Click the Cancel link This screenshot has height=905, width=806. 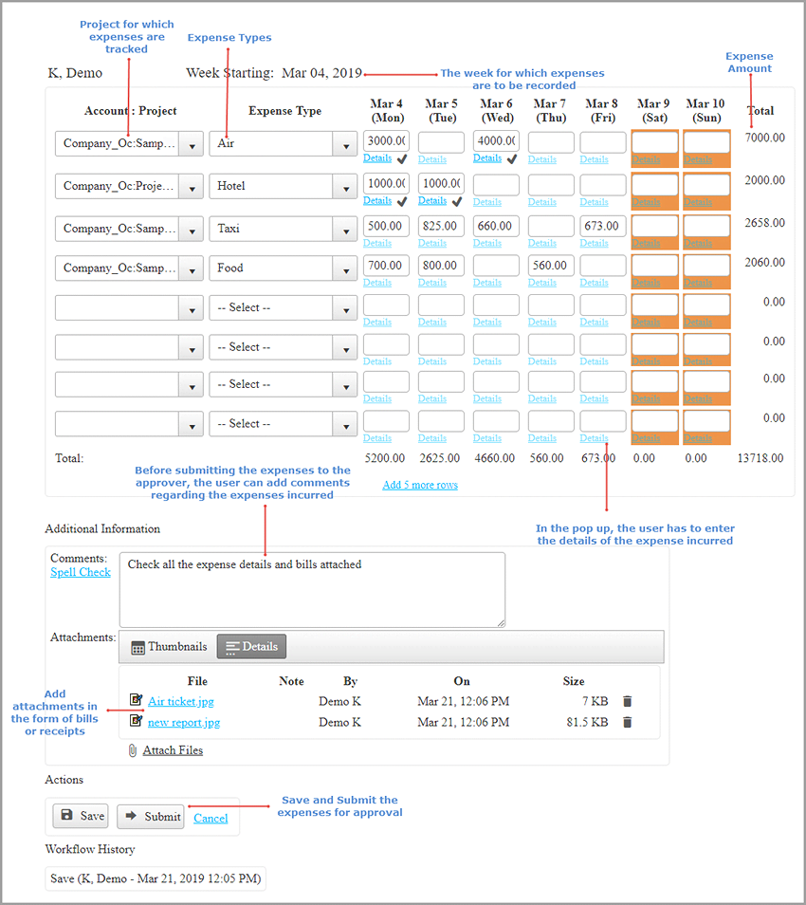pos(211,818)
